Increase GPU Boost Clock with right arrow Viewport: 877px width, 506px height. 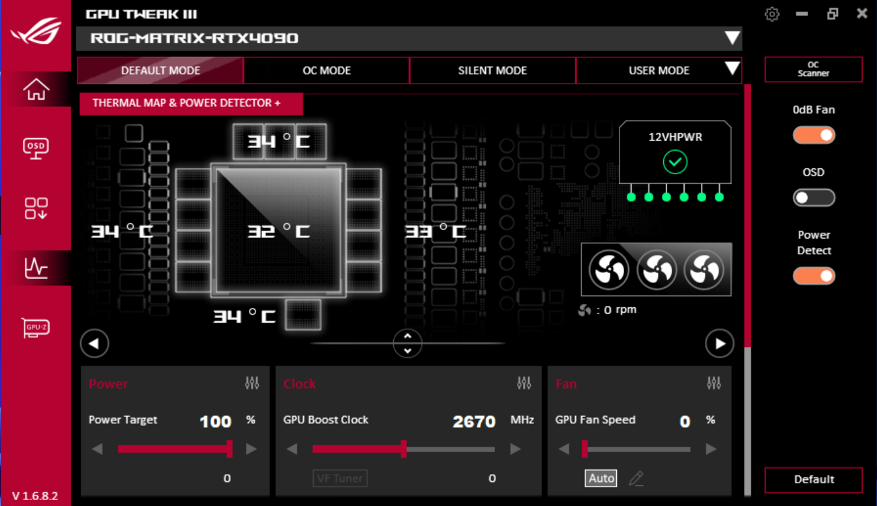[x=515, y=449]
